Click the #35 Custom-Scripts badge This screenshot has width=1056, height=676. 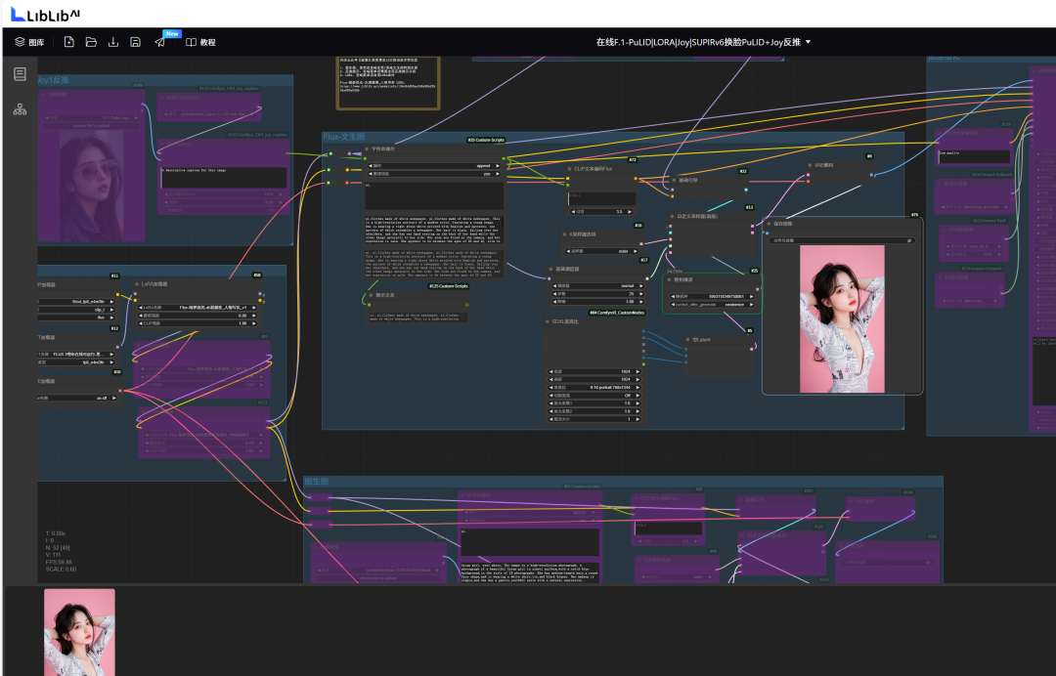pyautogui.click(x=486, y=140)
